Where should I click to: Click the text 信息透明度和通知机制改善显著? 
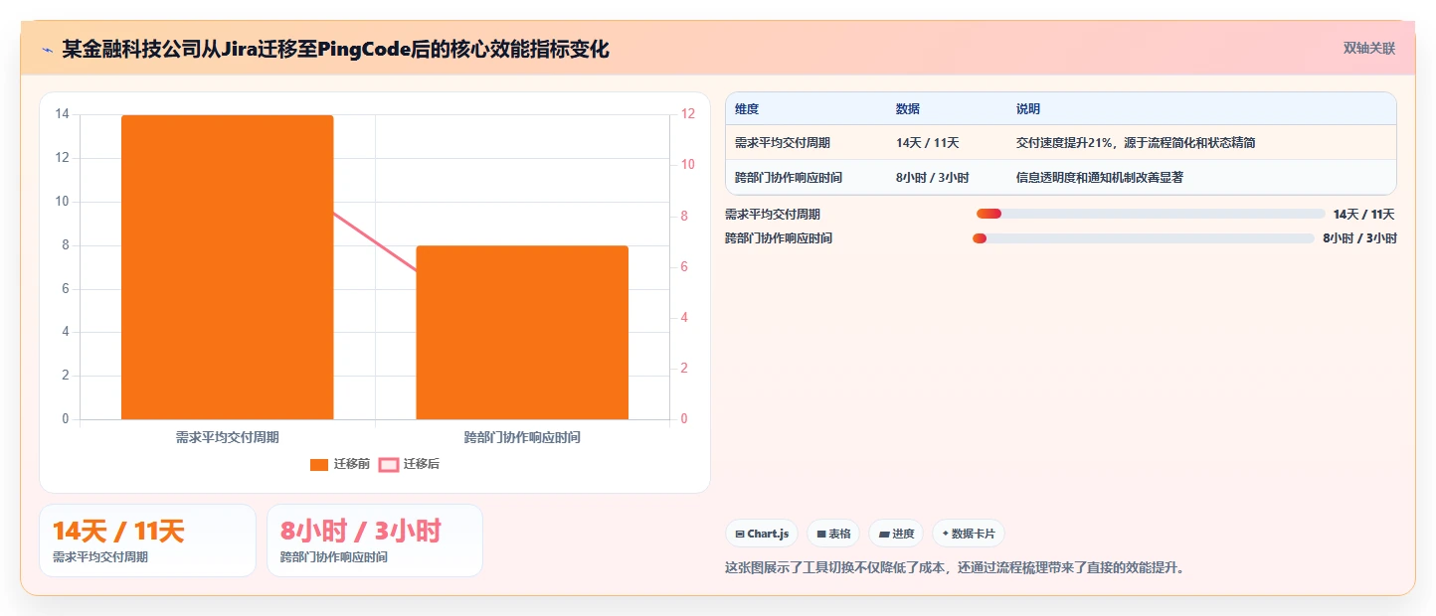point(1100,178)
